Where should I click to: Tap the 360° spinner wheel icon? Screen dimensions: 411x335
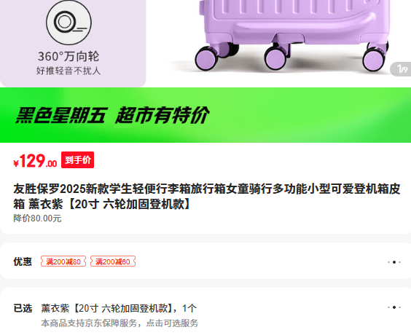click(68, 23)
